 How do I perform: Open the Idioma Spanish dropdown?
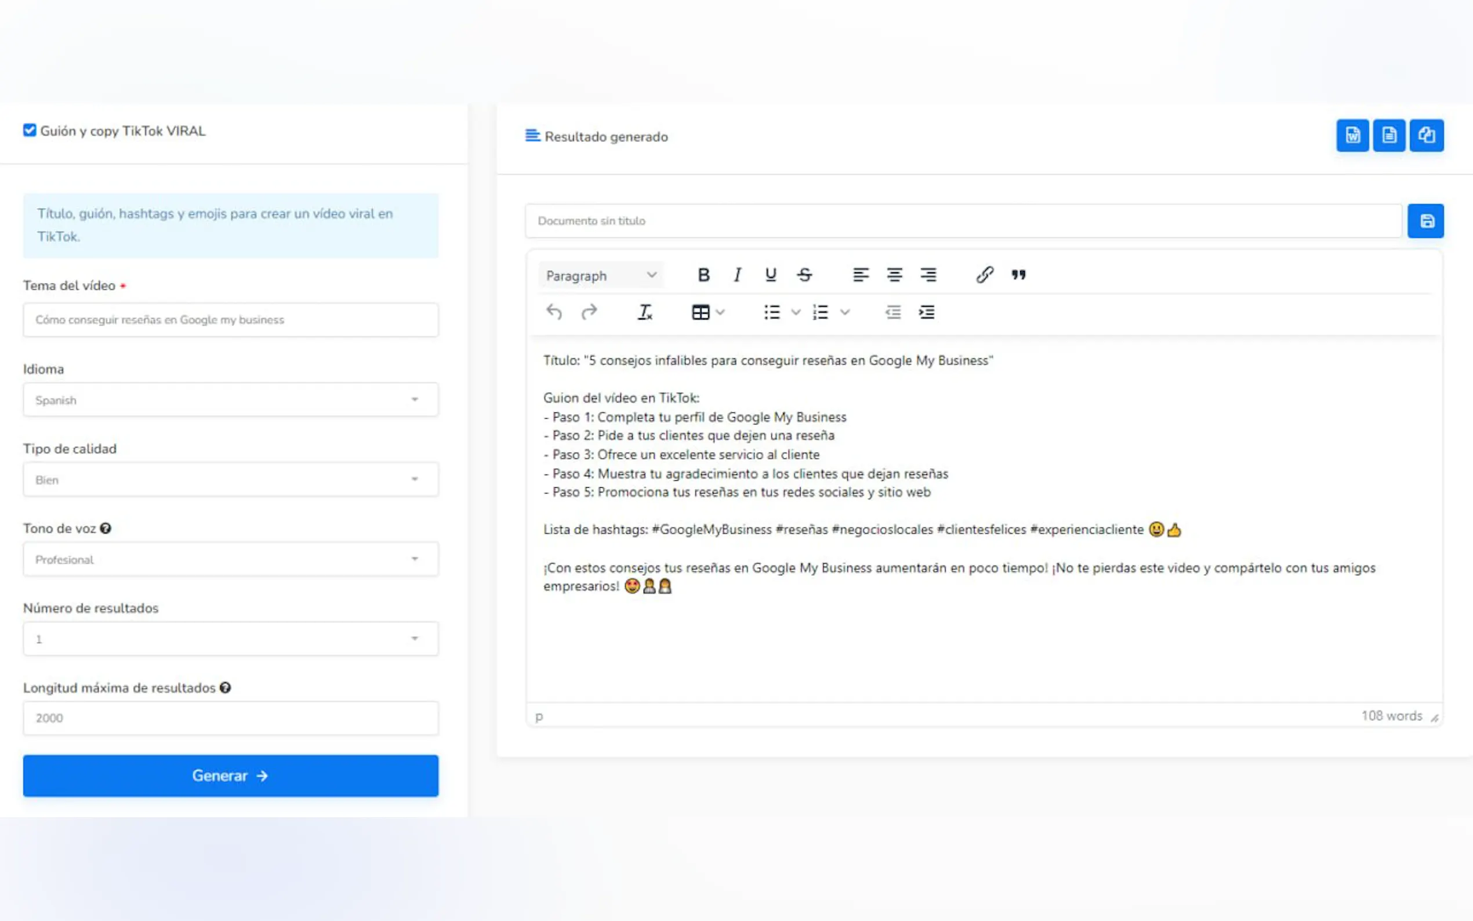(x=231, y=400)
